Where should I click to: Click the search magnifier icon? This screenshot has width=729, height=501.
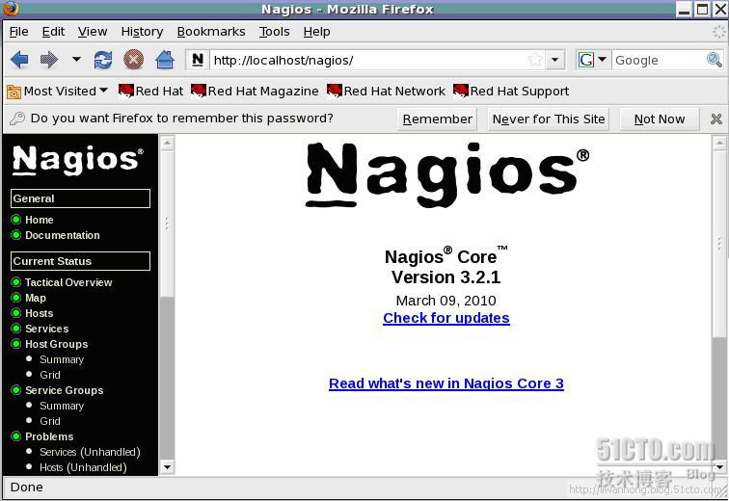pyautogui.click(x=715, y=60)
